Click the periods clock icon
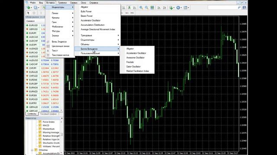 178,8
